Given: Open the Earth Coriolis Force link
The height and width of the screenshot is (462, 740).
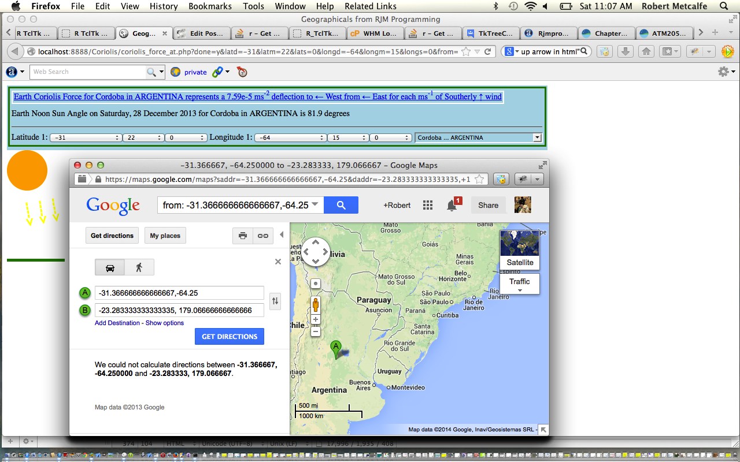Looking at the screenshot, I should click(258, 96).
